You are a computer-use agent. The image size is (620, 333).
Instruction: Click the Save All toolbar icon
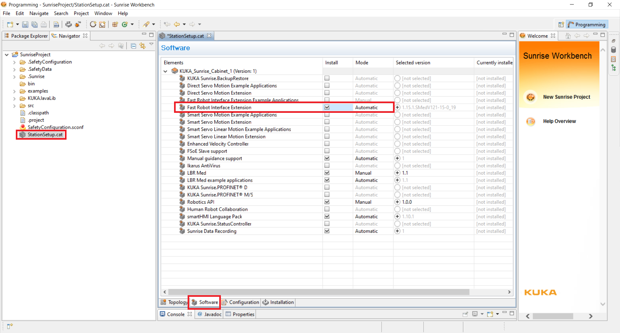35,24
